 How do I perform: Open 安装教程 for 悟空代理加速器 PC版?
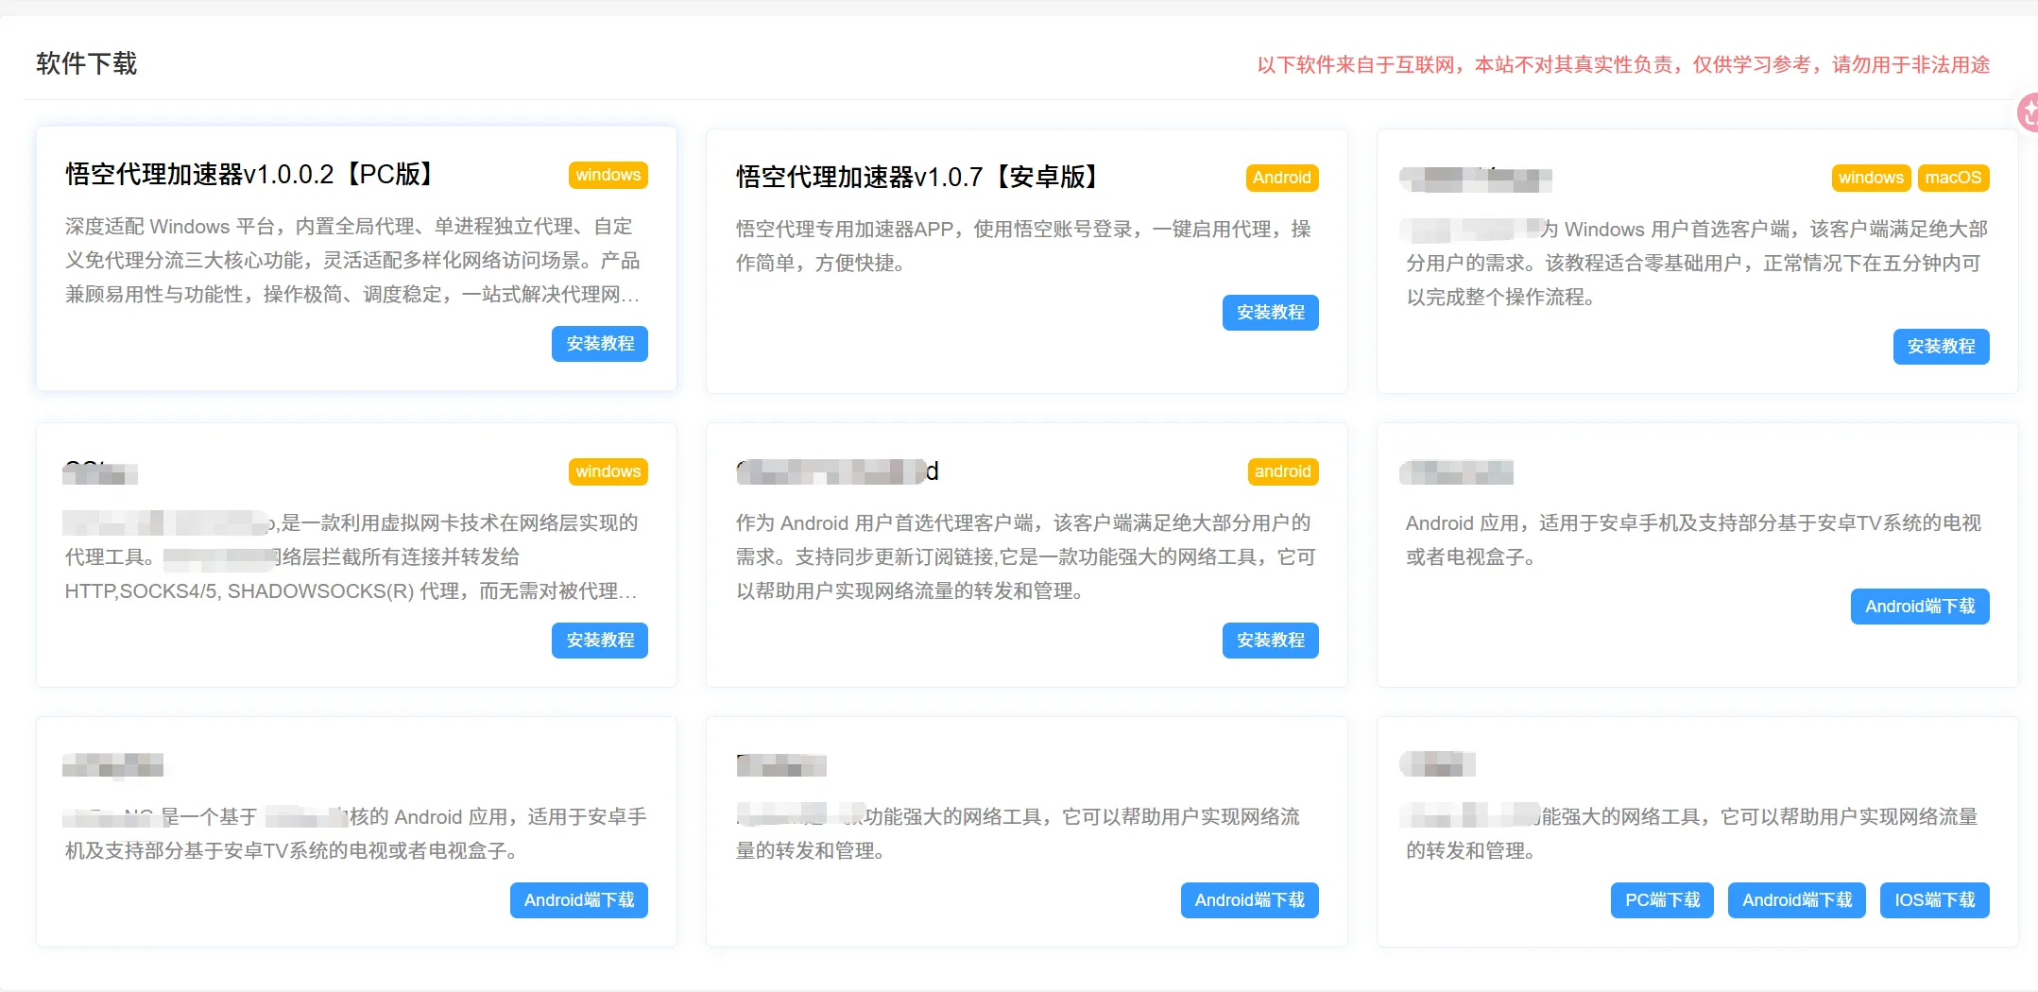coord(600,344)
